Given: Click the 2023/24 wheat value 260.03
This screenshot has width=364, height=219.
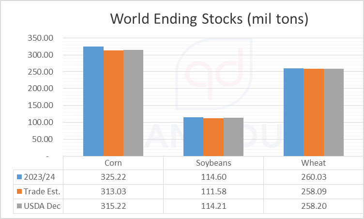Looking at the screenshot, I should click(x=313, y=177).
